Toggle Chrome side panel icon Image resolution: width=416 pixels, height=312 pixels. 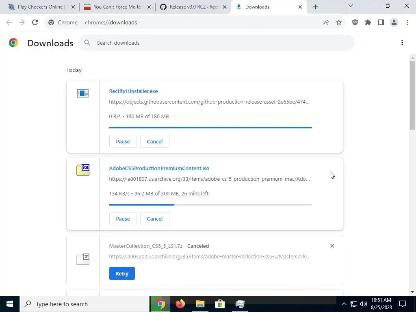click(381, 23)
